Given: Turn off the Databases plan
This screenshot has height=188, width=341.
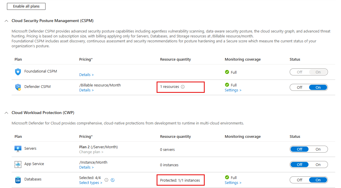Looking at the screenshot, I should tap(300, 180).
